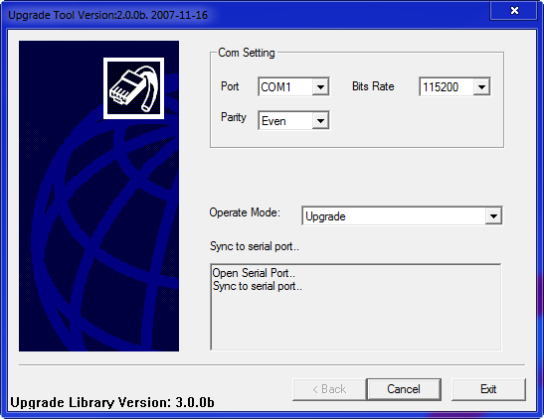Click the RJ45 connector cable icon
Image resolution: width=544 pixels, height=419 pixels.
(133, 88)
